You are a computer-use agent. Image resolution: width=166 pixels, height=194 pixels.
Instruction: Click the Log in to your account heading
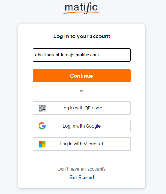82,36
